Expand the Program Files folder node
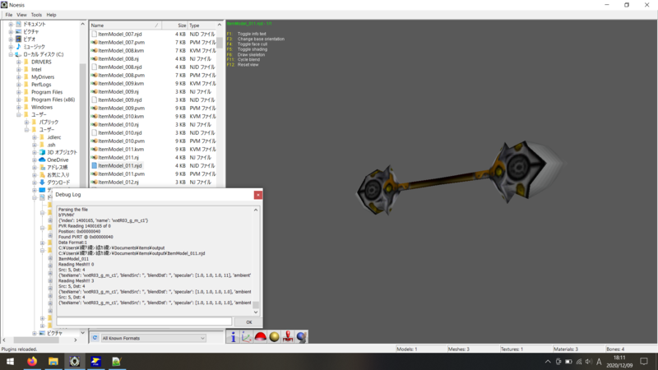 [x=18, y=92]
